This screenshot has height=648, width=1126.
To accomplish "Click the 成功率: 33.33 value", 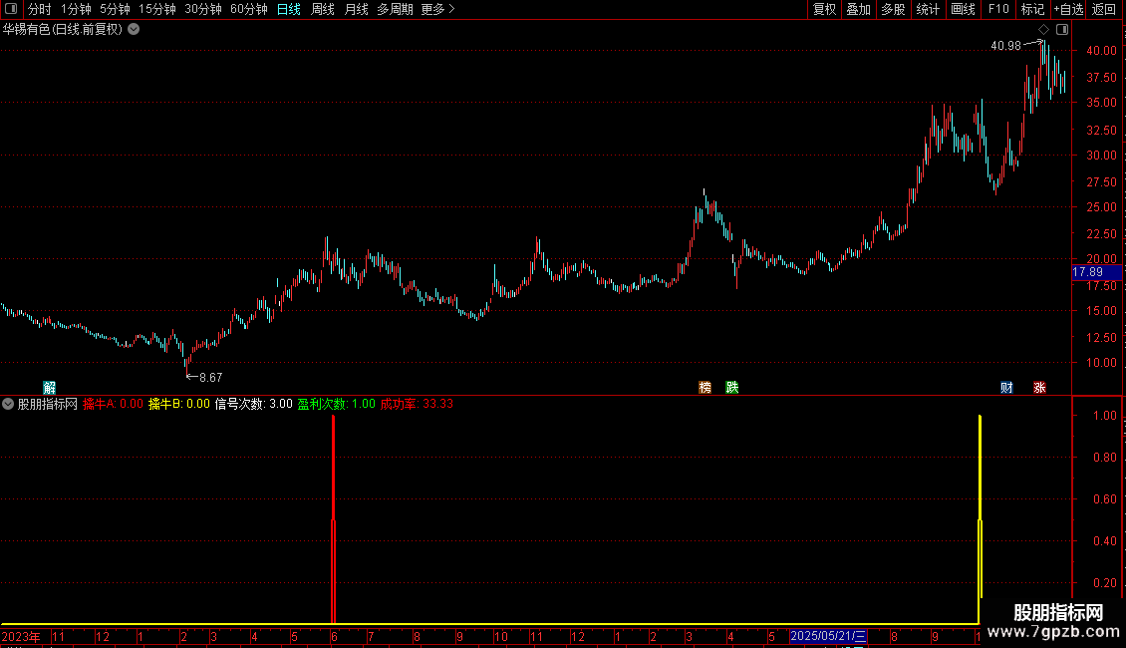I will [417, 404].
